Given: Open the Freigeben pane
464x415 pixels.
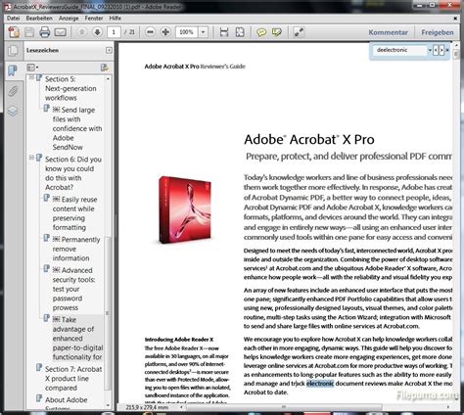Looking at the screenshot, I should point(438,32).
